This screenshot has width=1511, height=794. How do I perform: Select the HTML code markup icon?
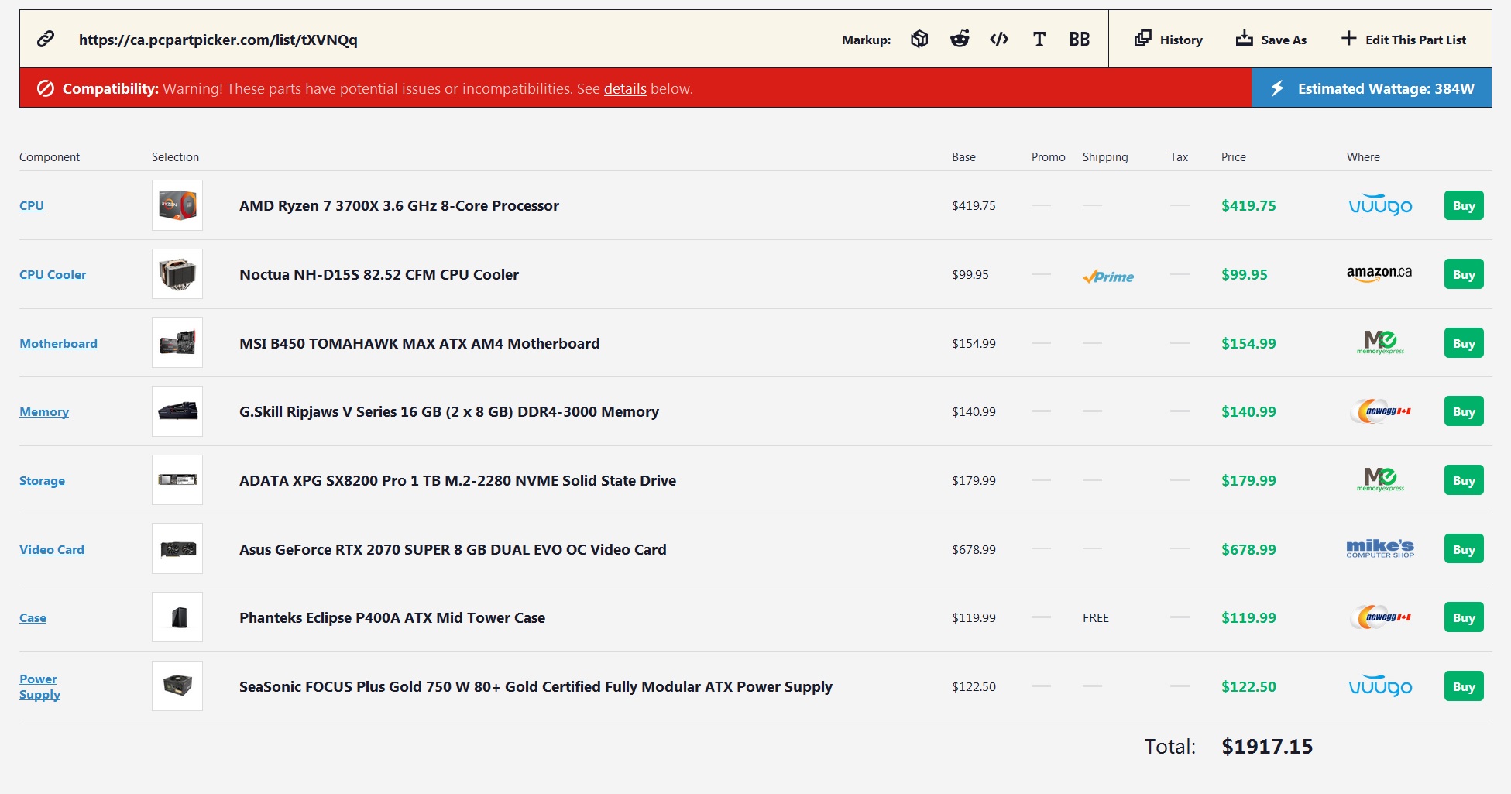pos(999,39)
